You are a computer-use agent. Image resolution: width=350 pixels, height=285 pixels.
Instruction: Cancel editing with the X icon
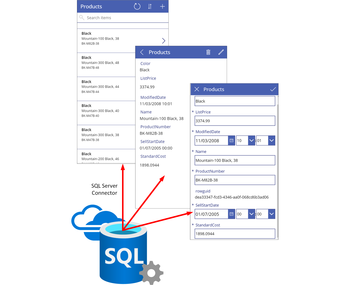coord(197,89)
